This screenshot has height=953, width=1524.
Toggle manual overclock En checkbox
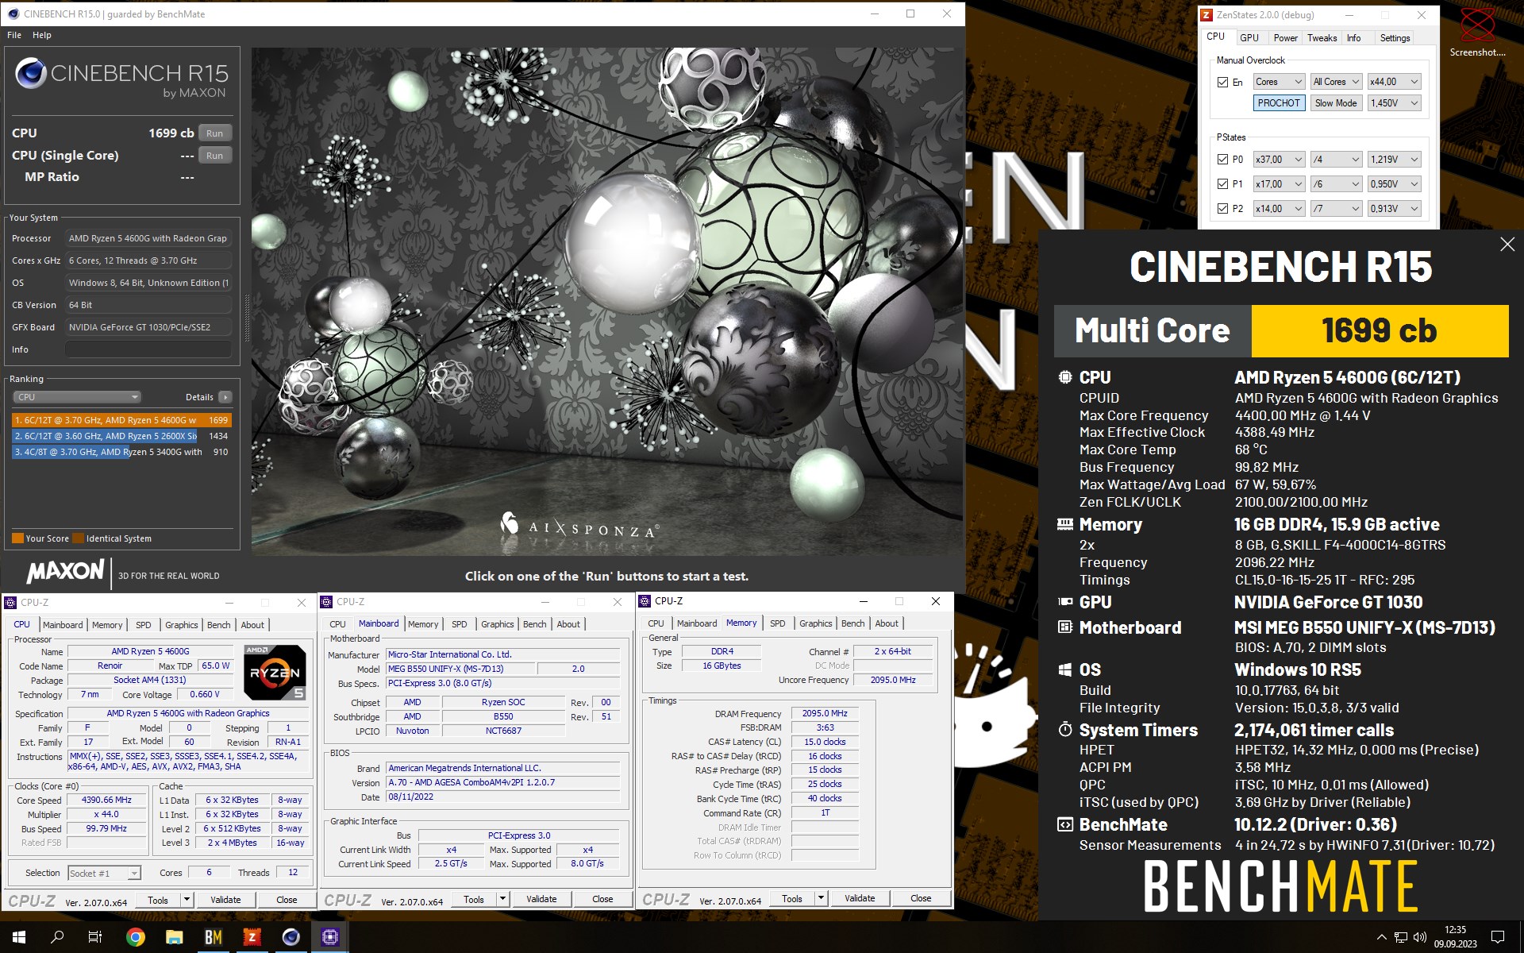click(x=1222, y=82)
